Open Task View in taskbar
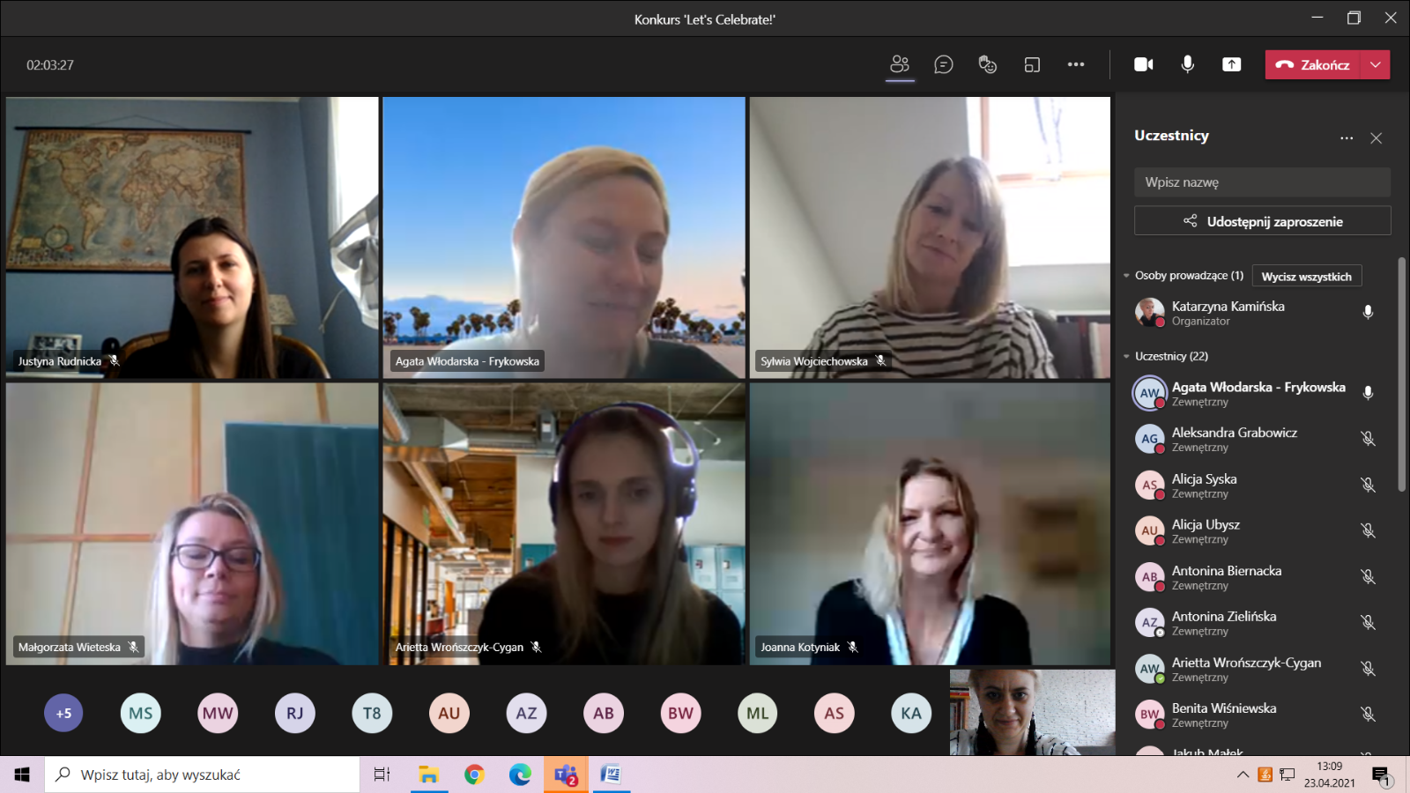 click(x=382, y=774)
